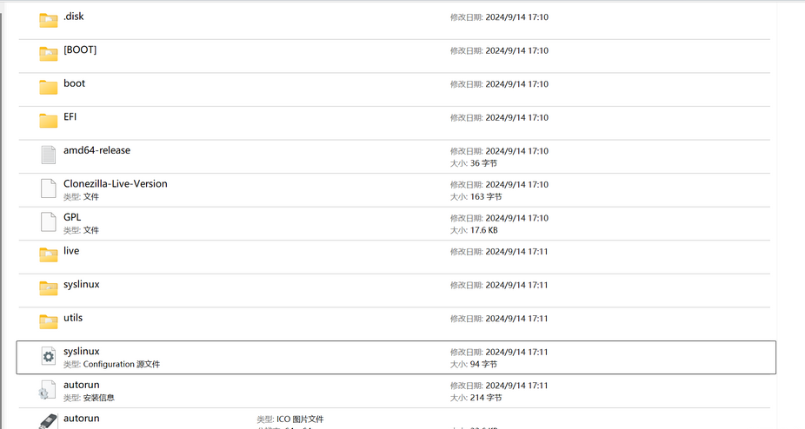The image size is (805, 429).
Task: Select the amd64-release file name
Action: 97,150
